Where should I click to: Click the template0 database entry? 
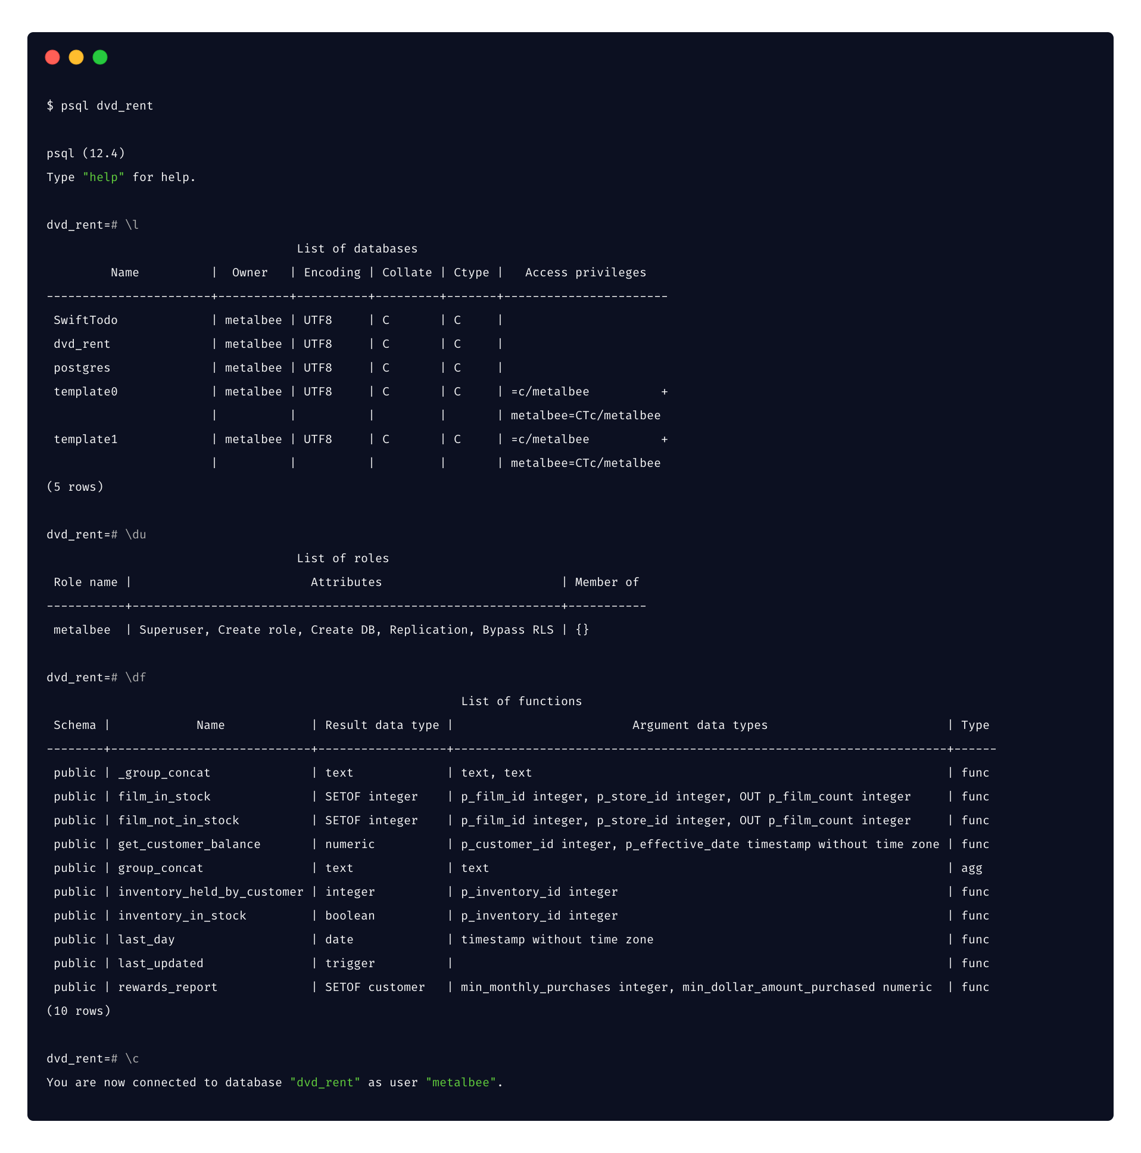tap(86, 391)
